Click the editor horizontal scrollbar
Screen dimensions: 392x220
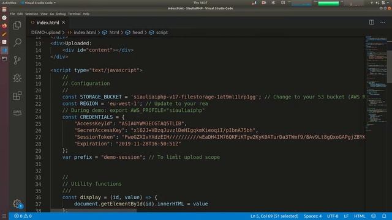tap(94, 210)
